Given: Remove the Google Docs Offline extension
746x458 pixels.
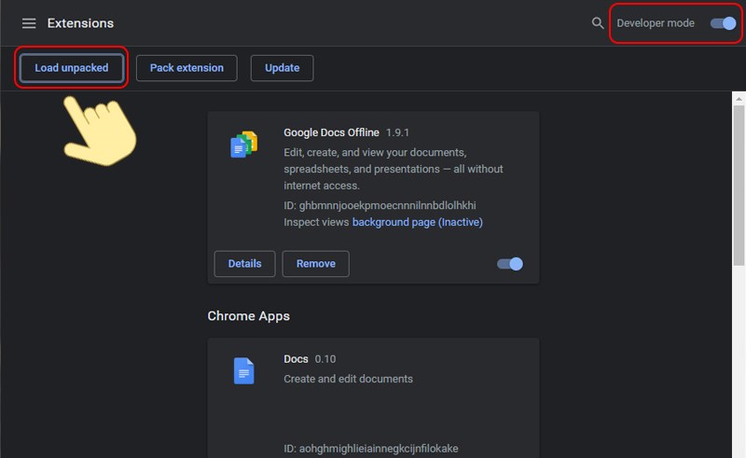Looking at the screenshot, I should click(315, 264).
